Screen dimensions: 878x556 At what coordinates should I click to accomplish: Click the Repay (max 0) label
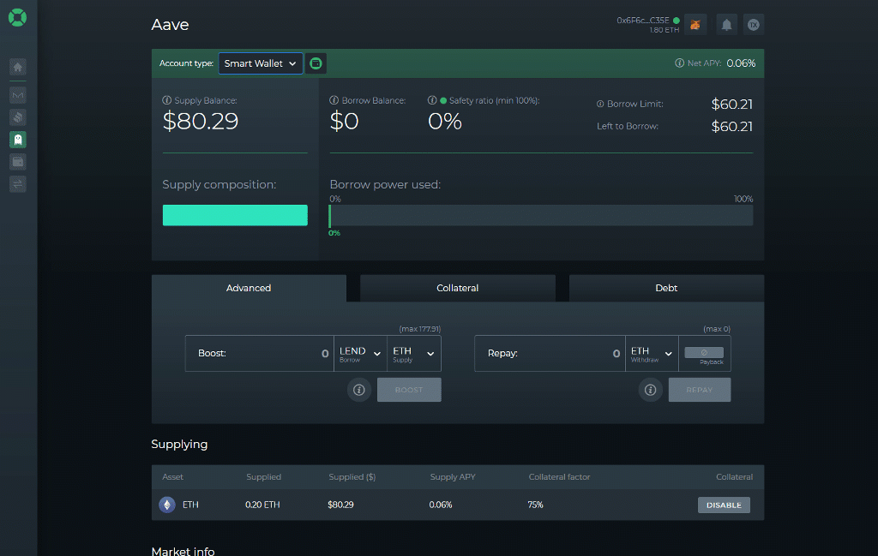[717, 329]
